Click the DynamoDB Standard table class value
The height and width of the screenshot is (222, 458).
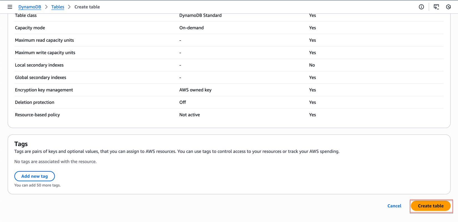(200, 15)
